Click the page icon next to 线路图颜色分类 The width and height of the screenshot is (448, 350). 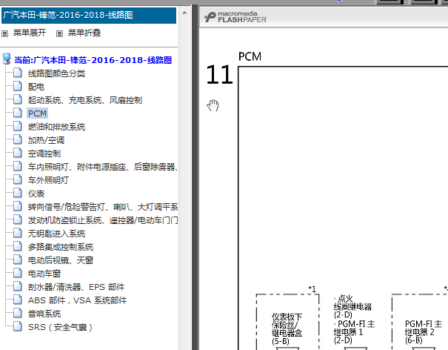tap(18, 73)
